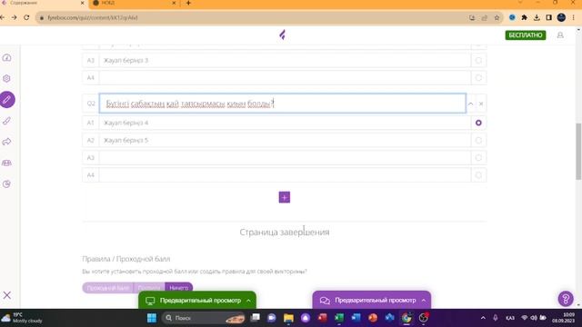Open the paintbrush design icon in sidebar
This screenshot has height=327, width=582.
(x=6, y=121)
